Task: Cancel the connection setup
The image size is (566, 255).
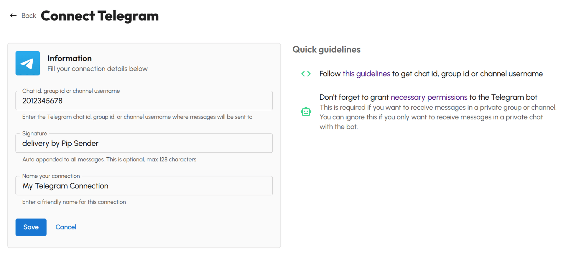Action: coord(66,227)
